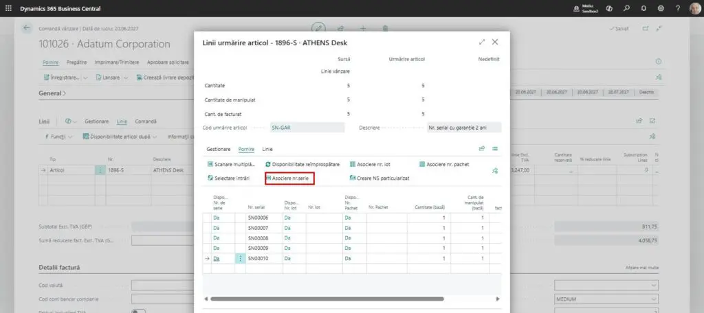Open the user profile avatar

click(694, 8)
